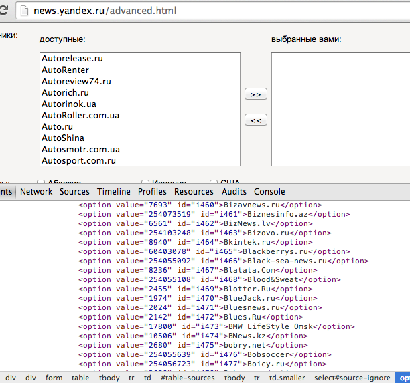
Task: Click the #table-sources breadcrumb
Action: pos(188,378)
